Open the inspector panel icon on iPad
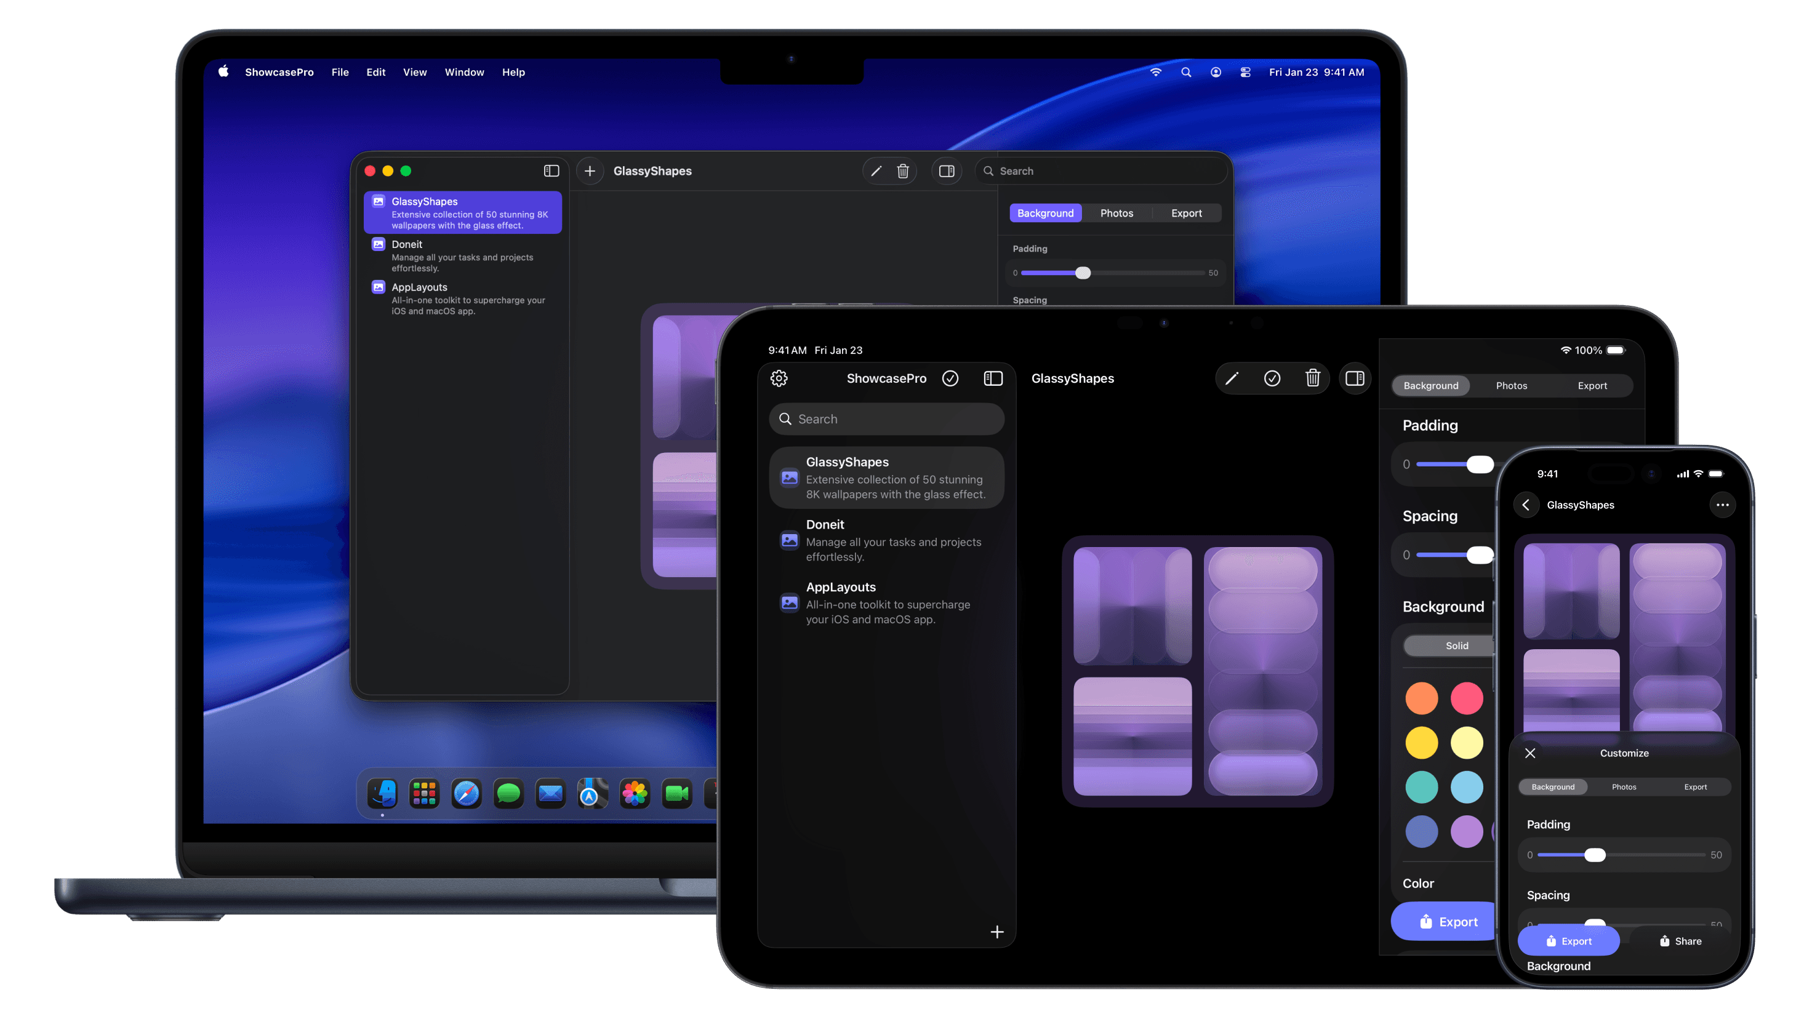Screen dimensions: 1812x1019 (x=1355, y=378)
